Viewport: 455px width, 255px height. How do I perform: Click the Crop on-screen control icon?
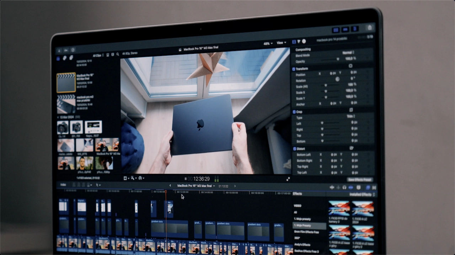point(351,110)
